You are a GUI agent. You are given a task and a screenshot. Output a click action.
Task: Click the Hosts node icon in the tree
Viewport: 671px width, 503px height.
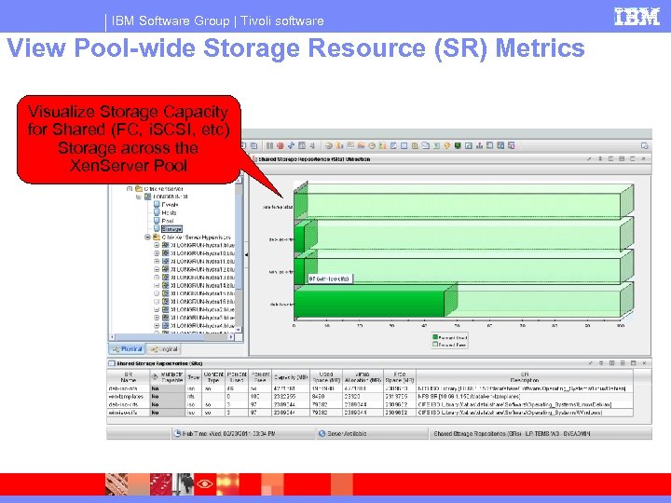tap(157, 212)
